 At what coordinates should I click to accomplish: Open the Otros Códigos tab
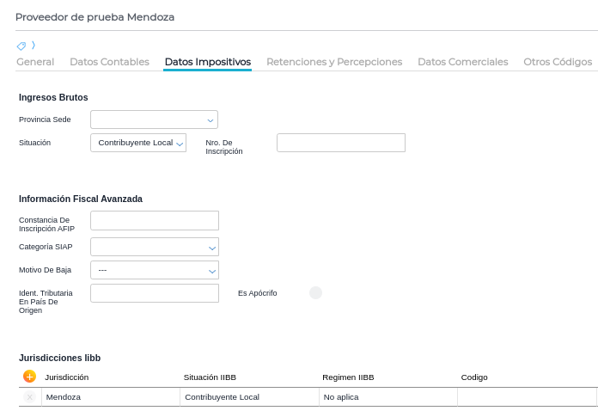pyautogui.click(x=558, y=62)
